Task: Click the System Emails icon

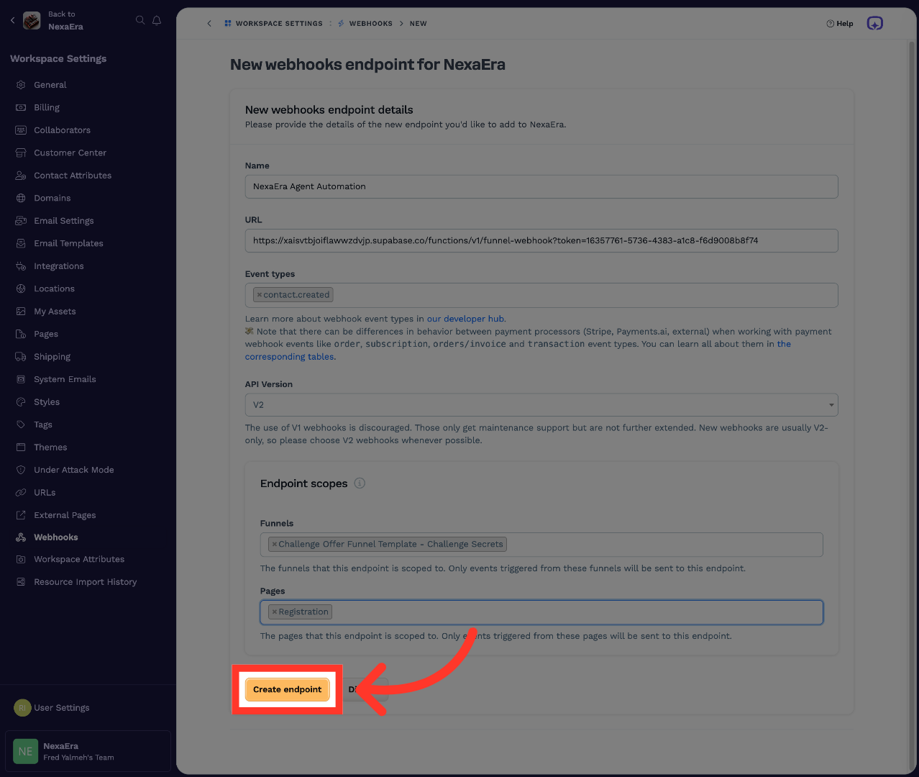Action: click(21, 379)
